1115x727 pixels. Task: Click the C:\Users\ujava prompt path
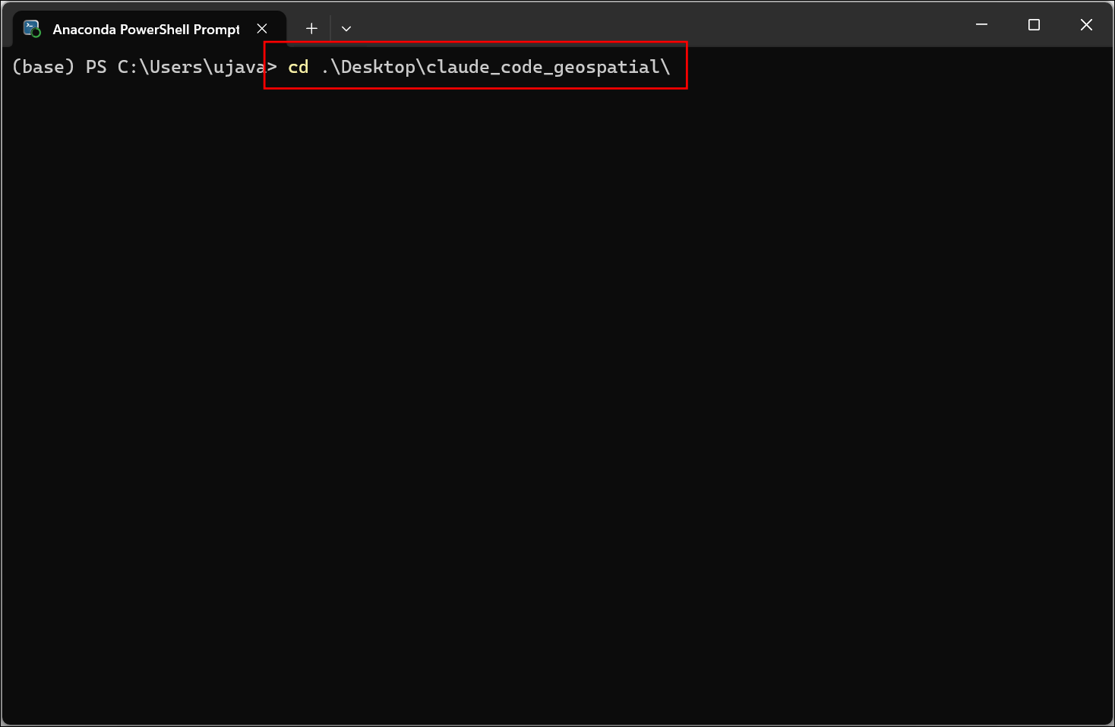(191, 67)
